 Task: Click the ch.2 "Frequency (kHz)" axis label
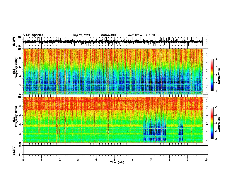[16, 116]
